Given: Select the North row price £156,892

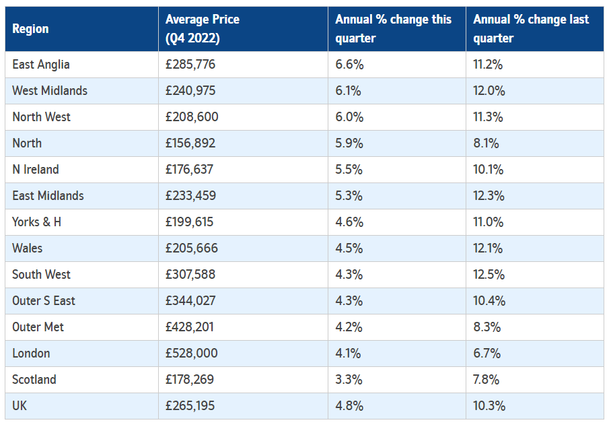Looking at the screenshot, I should [x=191, y=143].
